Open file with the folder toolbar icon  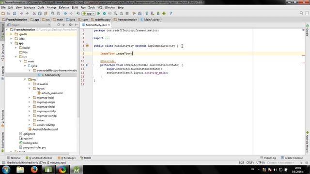coord(3,14)
